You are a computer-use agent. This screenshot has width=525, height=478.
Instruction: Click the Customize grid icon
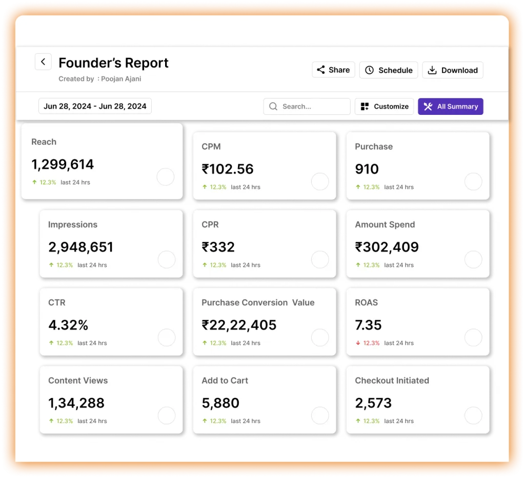pos(365,107)
